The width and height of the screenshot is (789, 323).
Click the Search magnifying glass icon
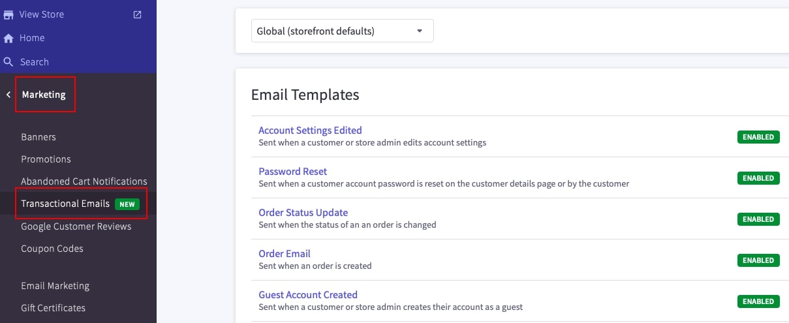(9, 62)
